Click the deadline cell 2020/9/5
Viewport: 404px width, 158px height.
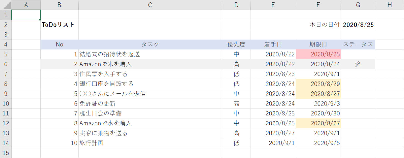pos(318,143)
